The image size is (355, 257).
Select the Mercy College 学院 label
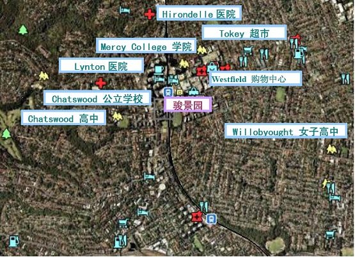(x=146, y=46)
